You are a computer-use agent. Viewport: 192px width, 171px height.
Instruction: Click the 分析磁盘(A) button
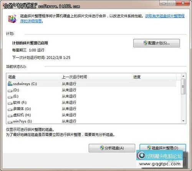[x=112, y=148]
